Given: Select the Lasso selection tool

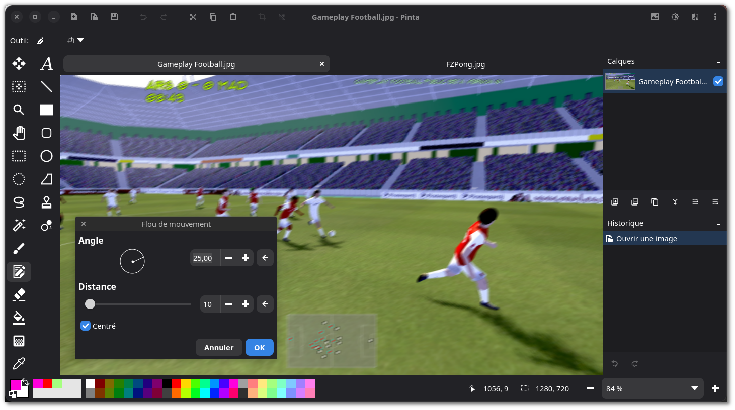Looking at the screenshot, I should point(19,202).
